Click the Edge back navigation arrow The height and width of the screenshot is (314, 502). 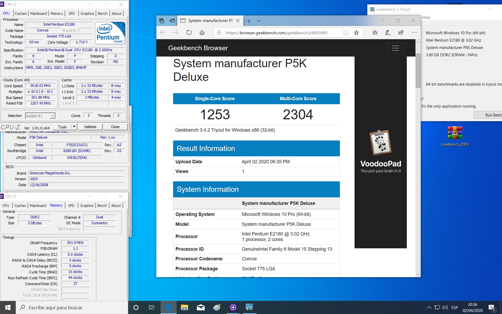click(x=163, y=33)
